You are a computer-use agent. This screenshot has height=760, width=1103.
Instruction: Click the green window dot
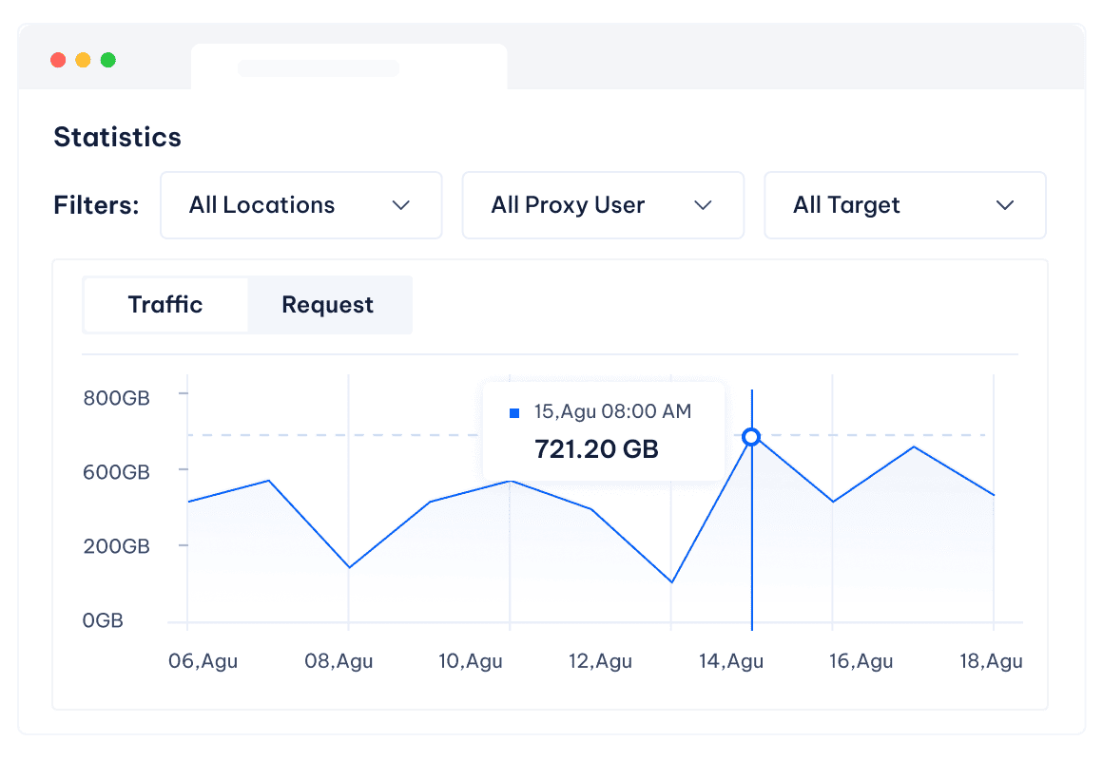(x=109, y=59)
